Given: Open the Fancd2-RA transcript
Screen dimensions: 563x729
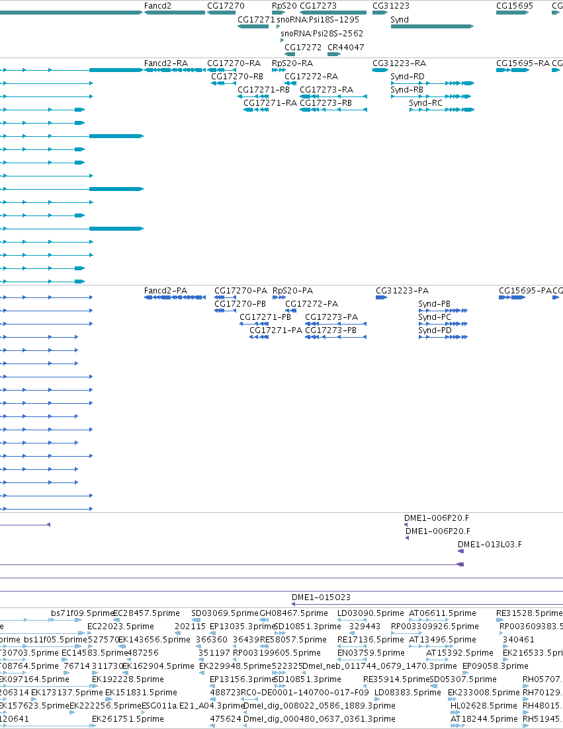Looking at the screenshot, I should [166, 63].
